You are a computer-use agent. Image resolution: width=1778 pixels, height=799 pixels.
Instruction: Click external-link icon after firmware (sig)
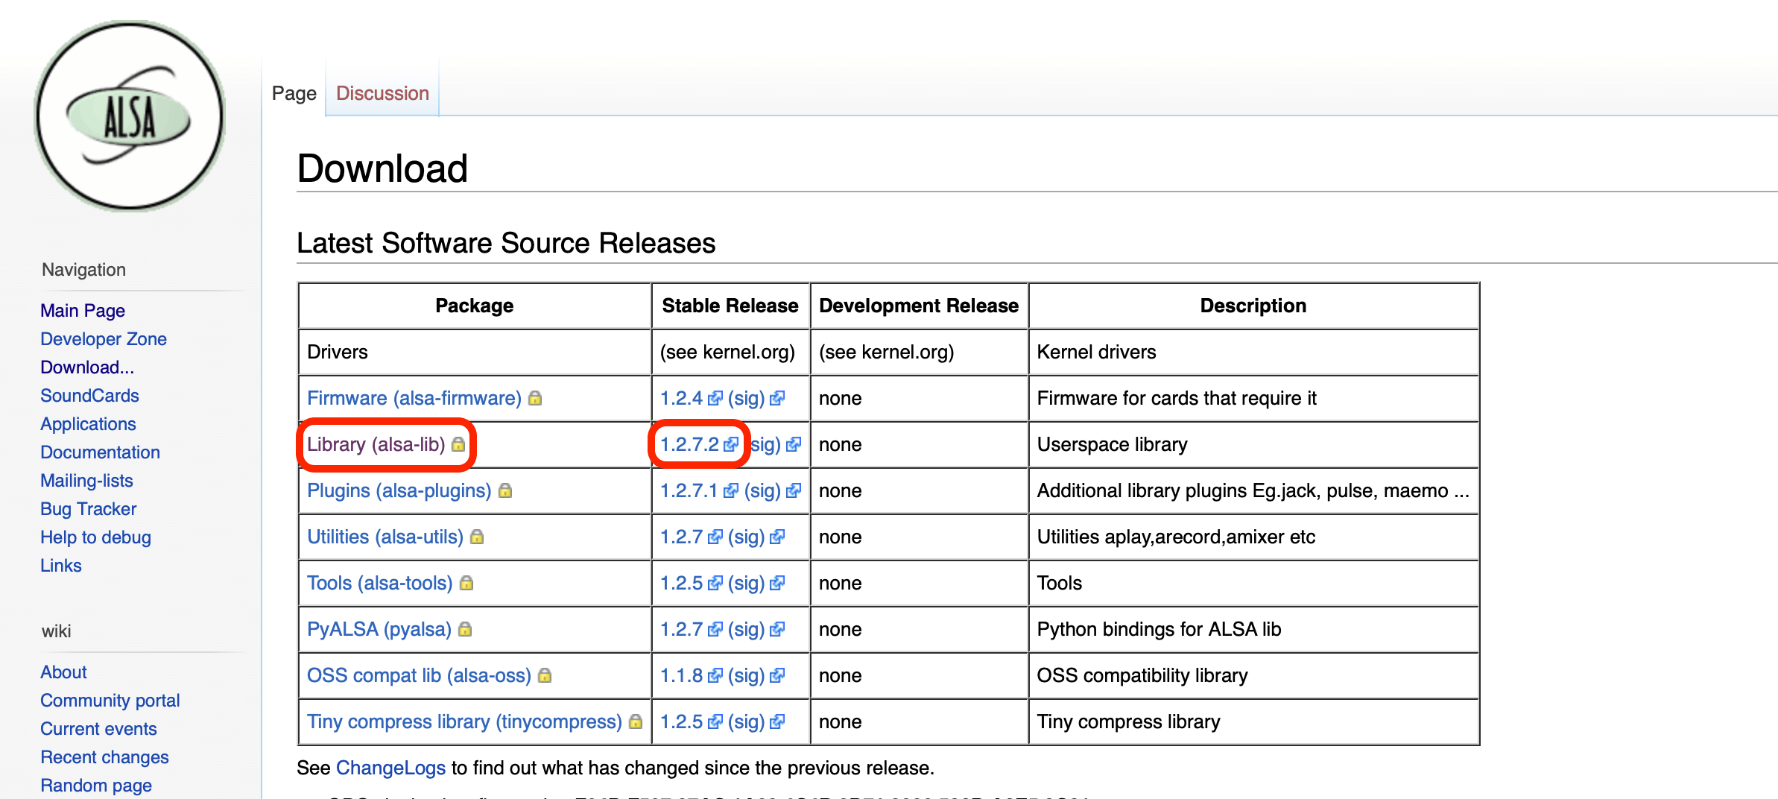tap(777, 399)
